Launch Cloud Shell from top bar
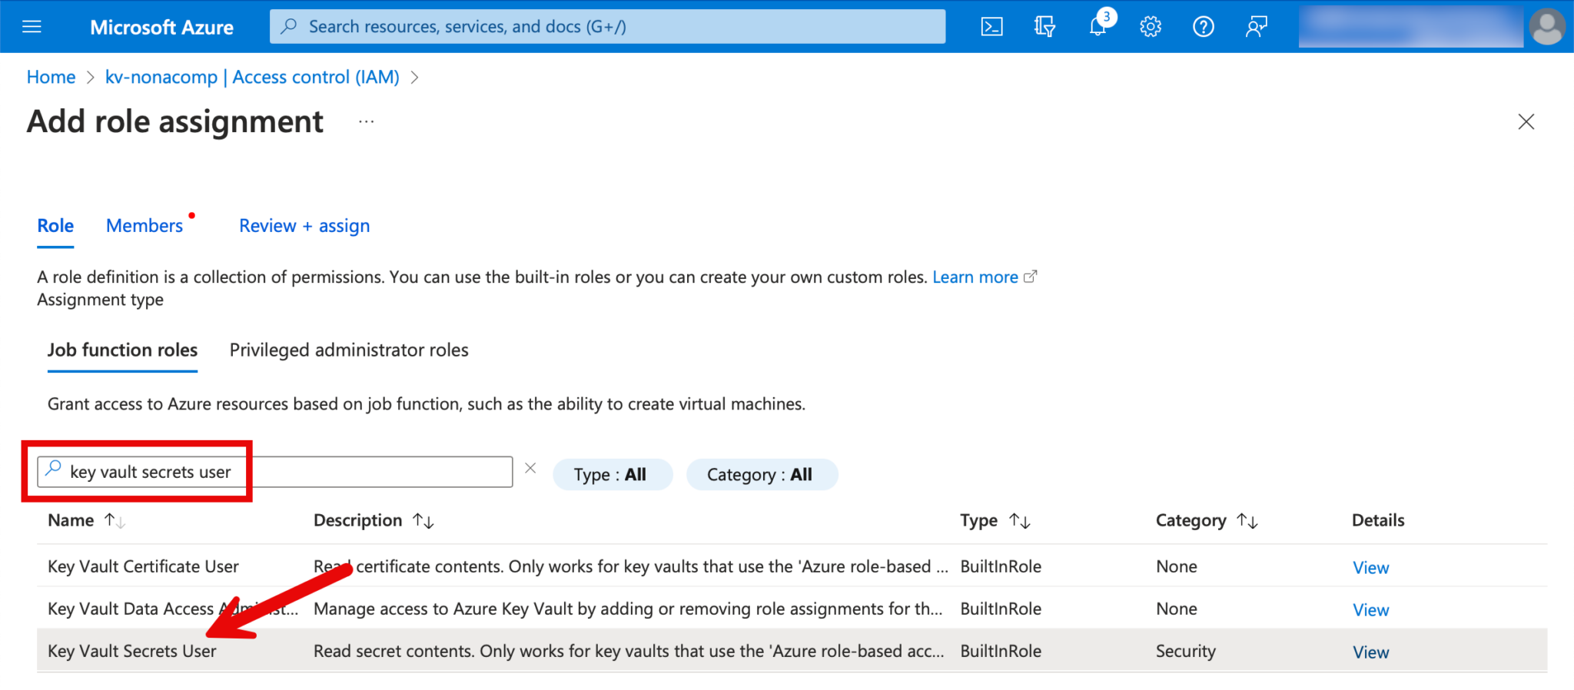The image size is (1574, 690). pyautogui.click(x=991, y=27)
